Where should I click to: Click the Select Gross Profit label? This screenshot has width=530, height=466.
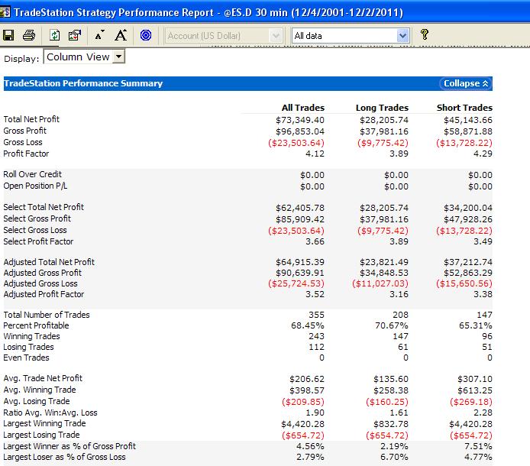click(x=37, y=218)
